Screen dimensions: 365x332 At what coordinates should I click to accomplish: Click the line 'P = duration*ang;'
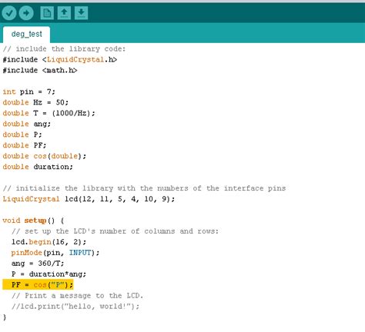[x=49, y=274]
